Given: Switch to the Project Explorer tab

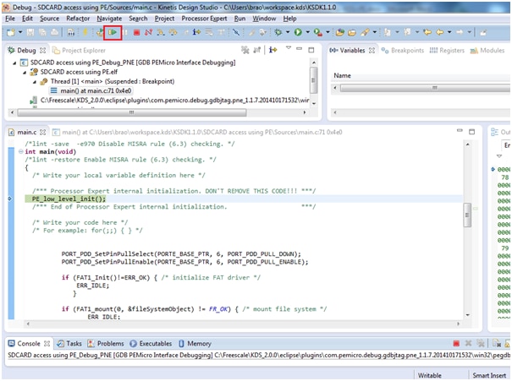Looking at the screenshot, I should (x=81, y=50).
